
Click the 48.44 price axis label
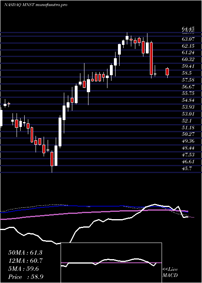(x=188, y=148)
